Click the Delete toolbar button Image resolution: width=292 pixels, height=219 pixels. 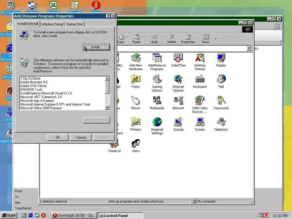point(172,39)
